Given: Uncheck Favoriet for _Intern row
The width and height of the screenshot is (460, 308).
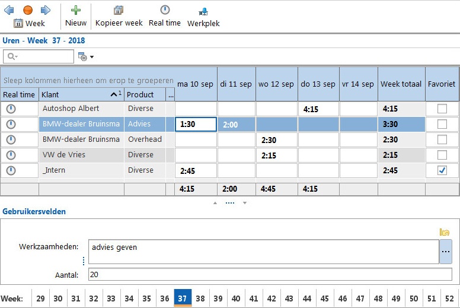Looking at the screenshot, I should click(x=442, y=170).
